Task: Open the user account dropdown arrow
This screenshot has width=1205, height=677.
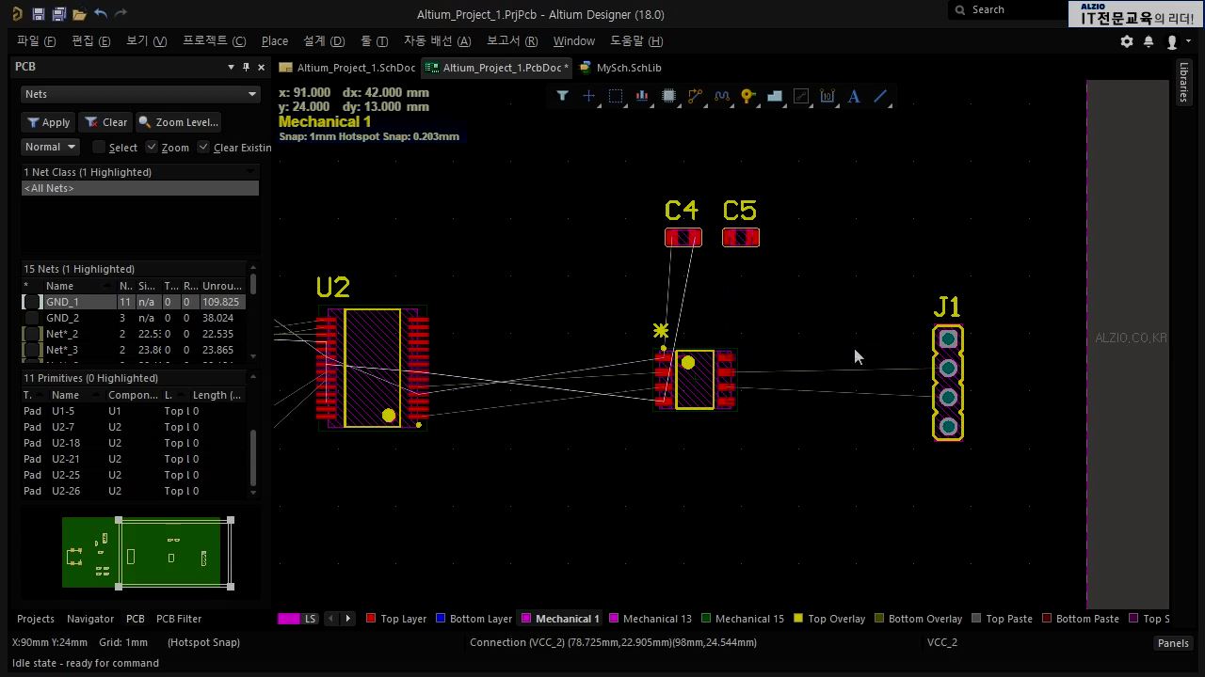Action: point(1188,41)
